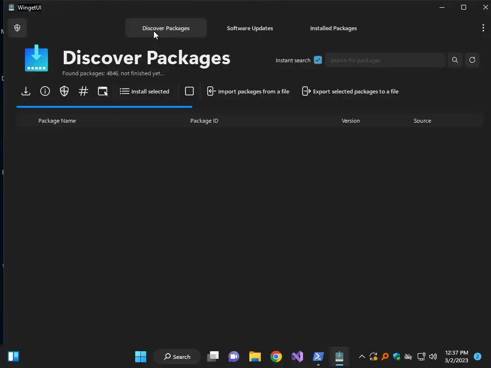This screenshot has width=491, height=368.
Task: Open the Chat app in taskbar
Action: (x=234, y=356)
